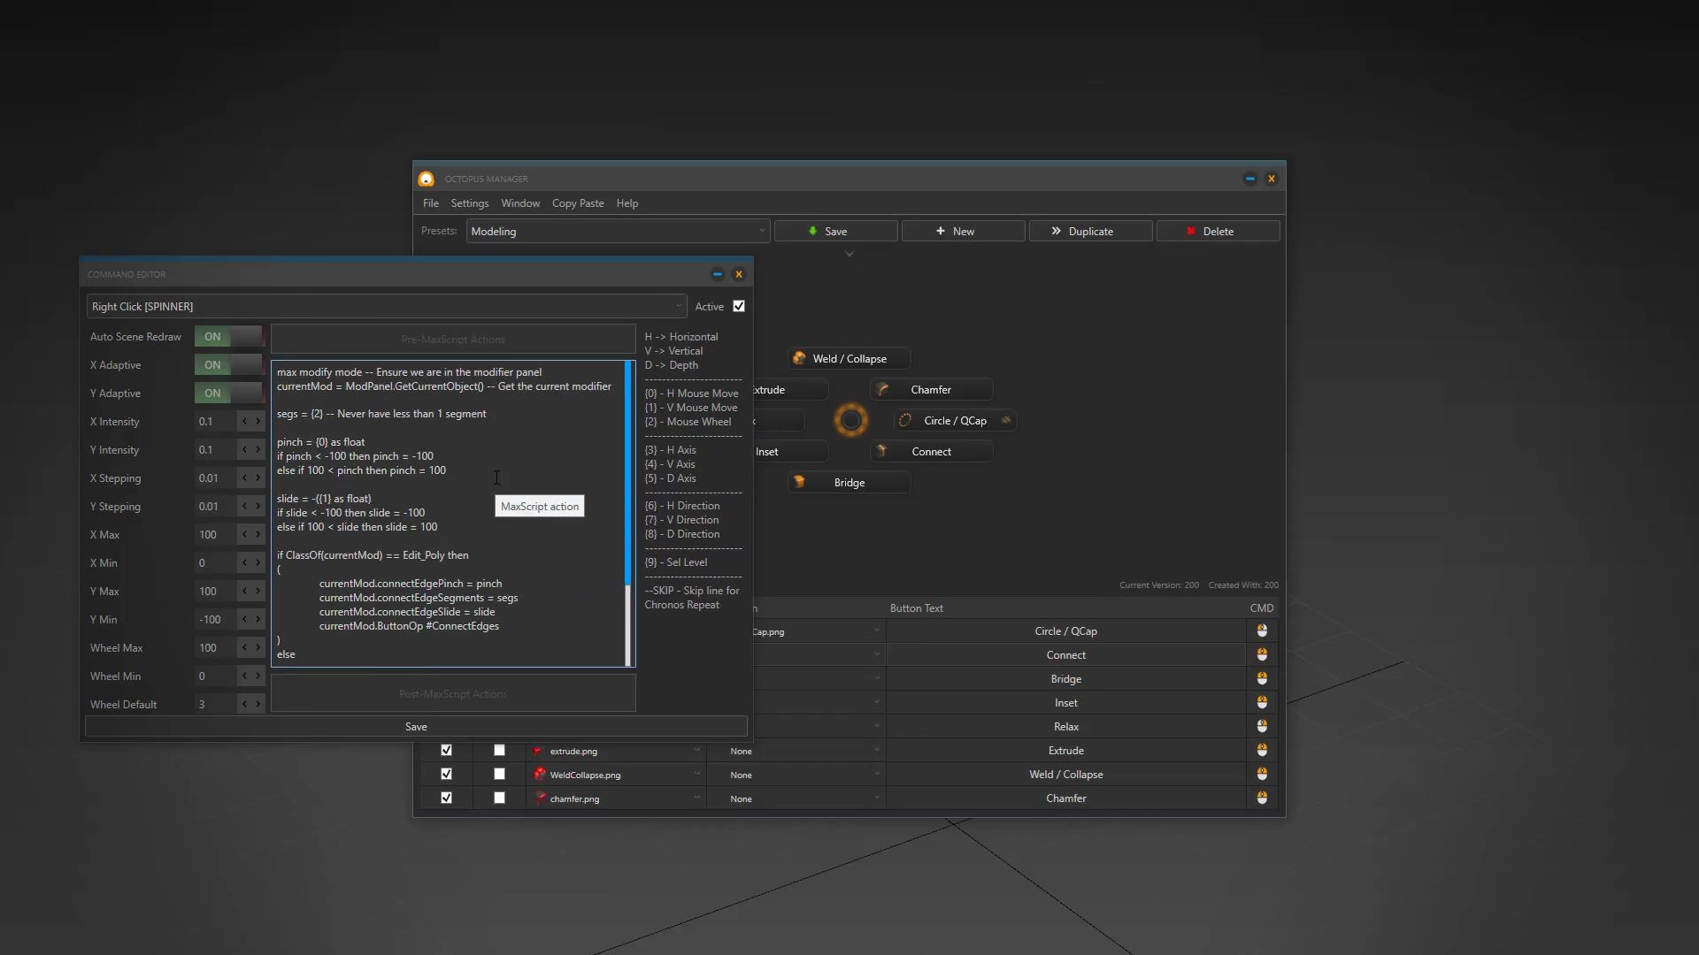Open CMD mouse icon for Extrude row
Viewport: 1699px width, 955px height.
pyautogui.click(x=1262, y=750)
